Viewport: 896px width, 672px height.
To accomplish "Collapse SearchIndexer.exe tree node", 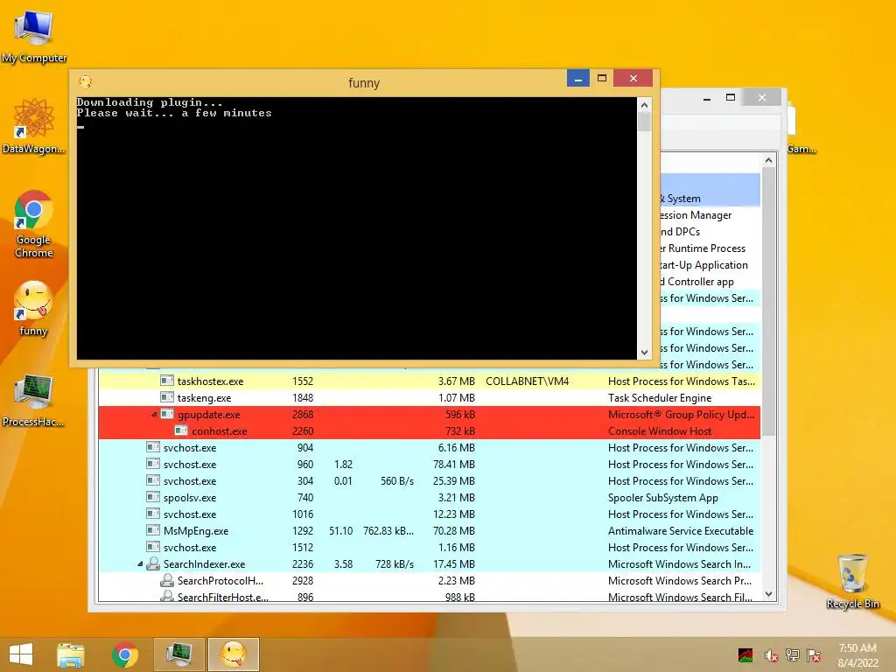I will click(140, 564).
